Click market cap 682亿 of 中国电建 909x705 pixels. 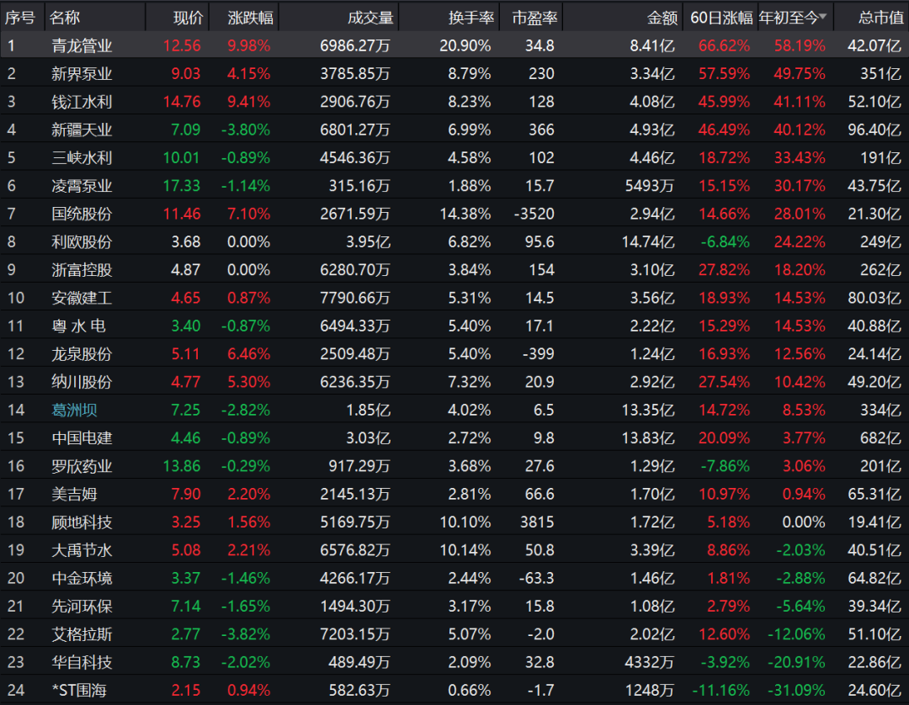coord(880,438)
